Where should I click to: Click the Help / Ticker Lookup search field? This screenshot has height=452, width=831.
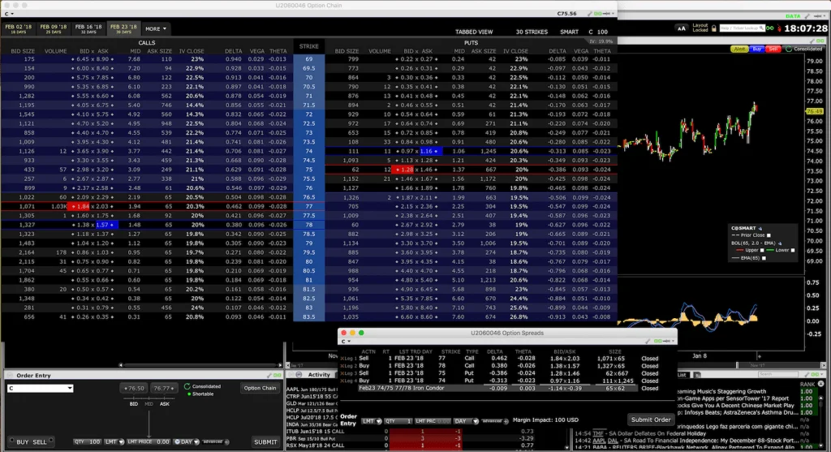point(742,28)
